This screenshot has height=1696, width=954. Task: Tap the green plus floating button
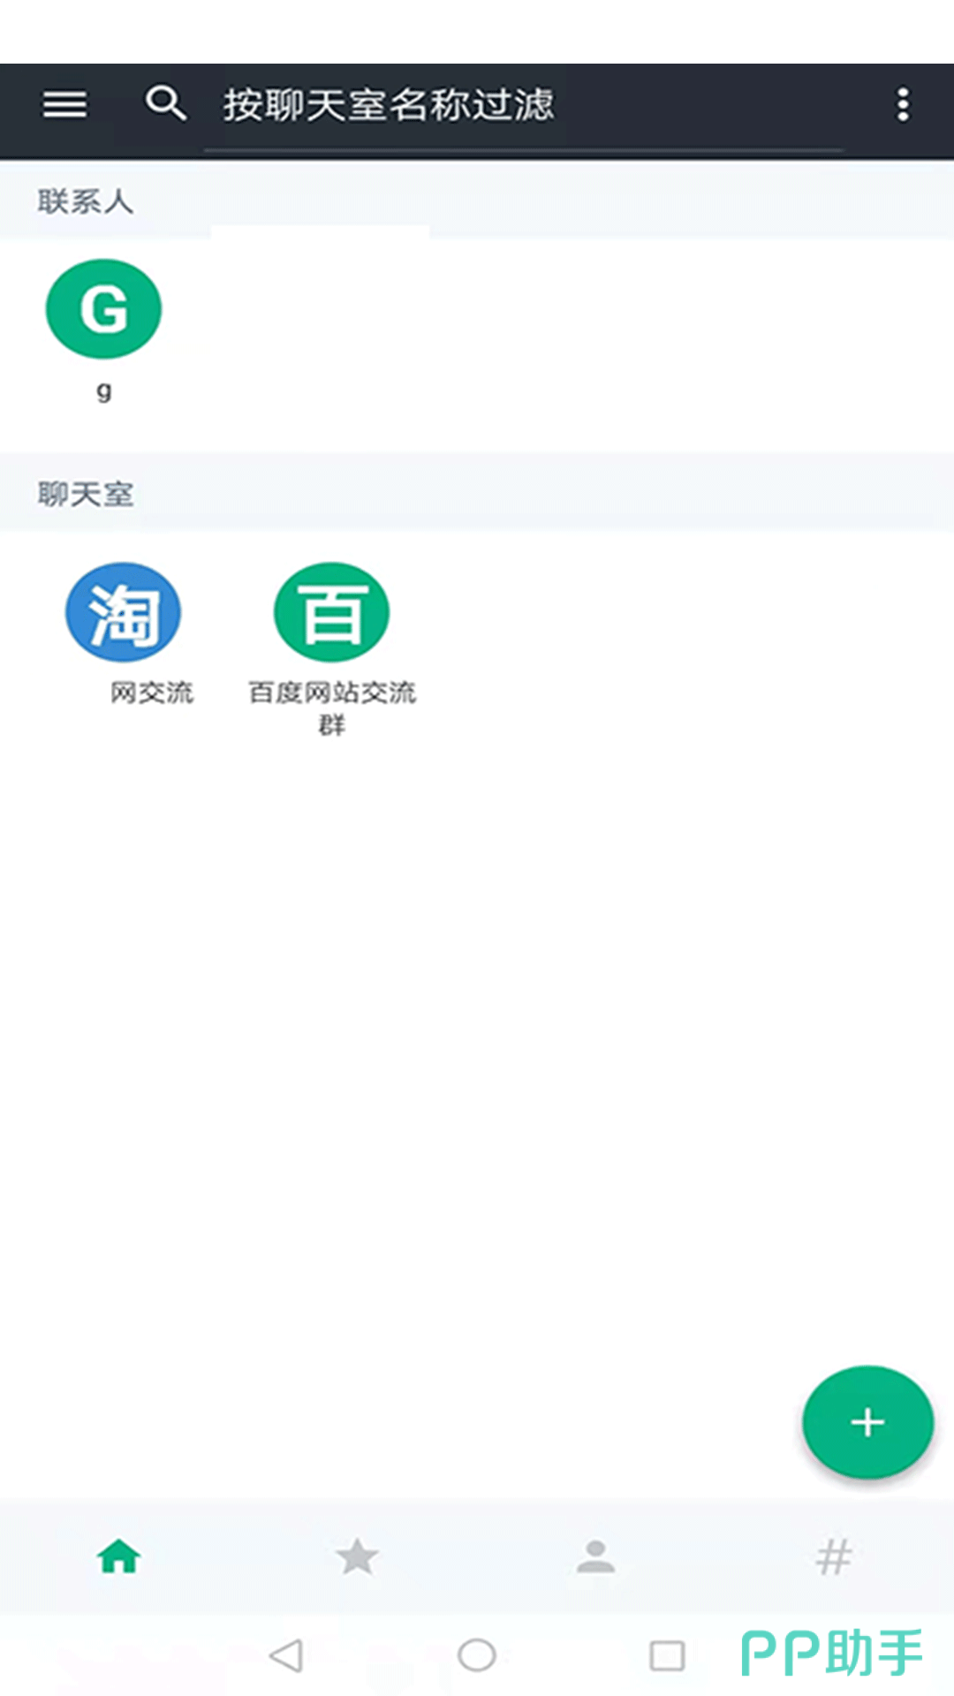point(867,1422)
